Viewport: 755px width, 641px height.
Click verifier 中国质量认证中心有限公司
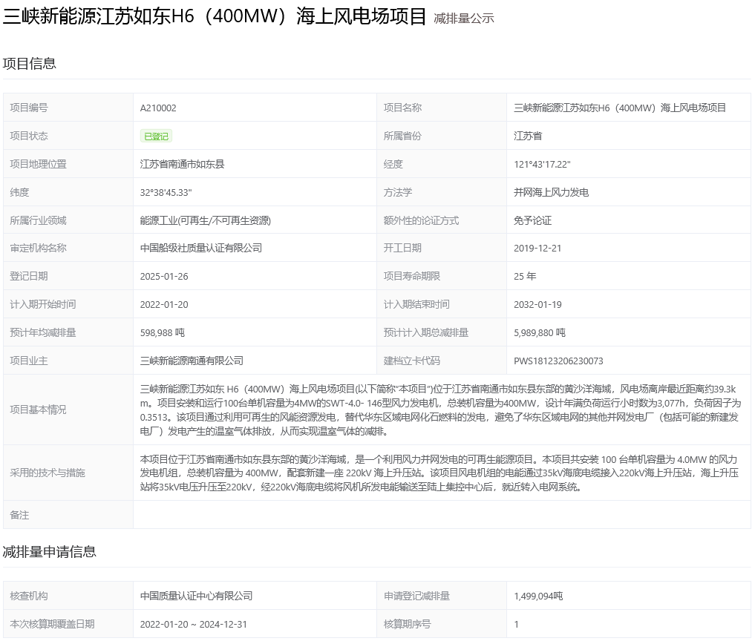tap(196, 596)
